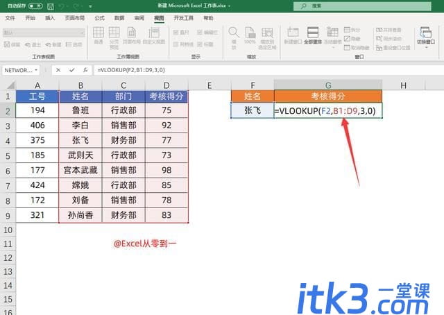The width and height of the screenshot is (444, 315).
Task: Click cell B6 containing 宫本武藏
Action: [80, 170]
